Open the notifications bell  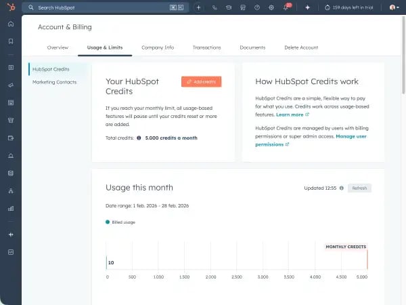tap(286, 7)
